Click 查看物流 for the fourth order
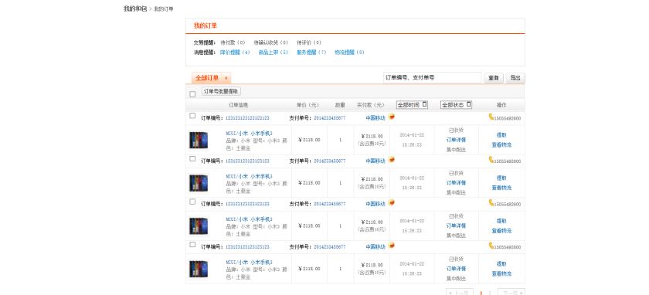 (x=501, y=274)
